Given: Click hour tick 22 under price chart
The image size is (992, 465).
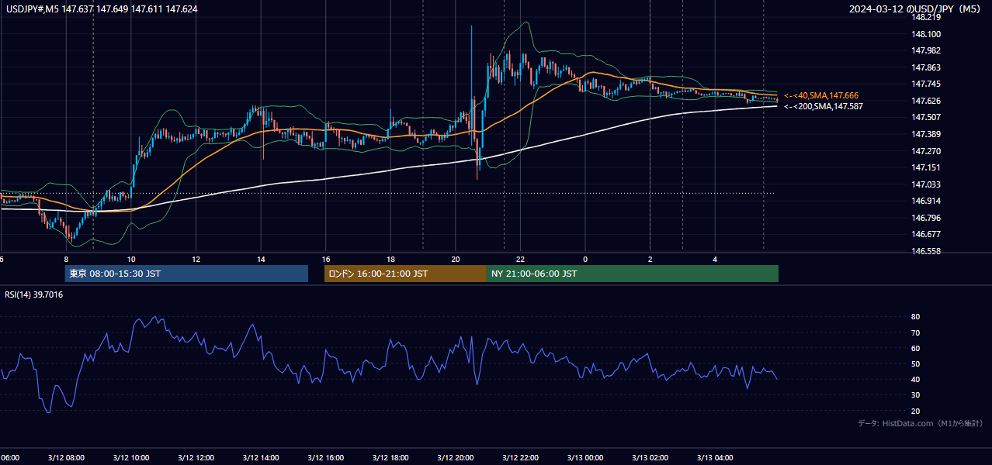Looking at the screenshot, I should [x=521, y=260].
